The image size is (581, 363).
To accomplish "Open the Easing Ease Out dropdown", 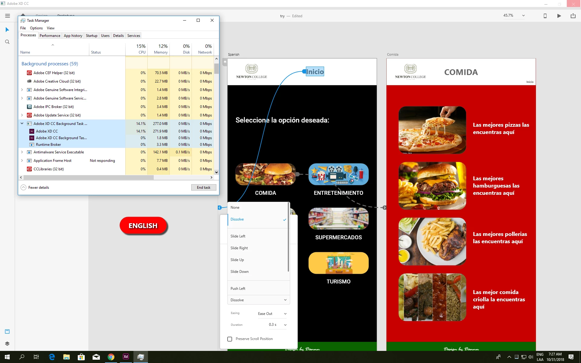I will tap(272, 314).
